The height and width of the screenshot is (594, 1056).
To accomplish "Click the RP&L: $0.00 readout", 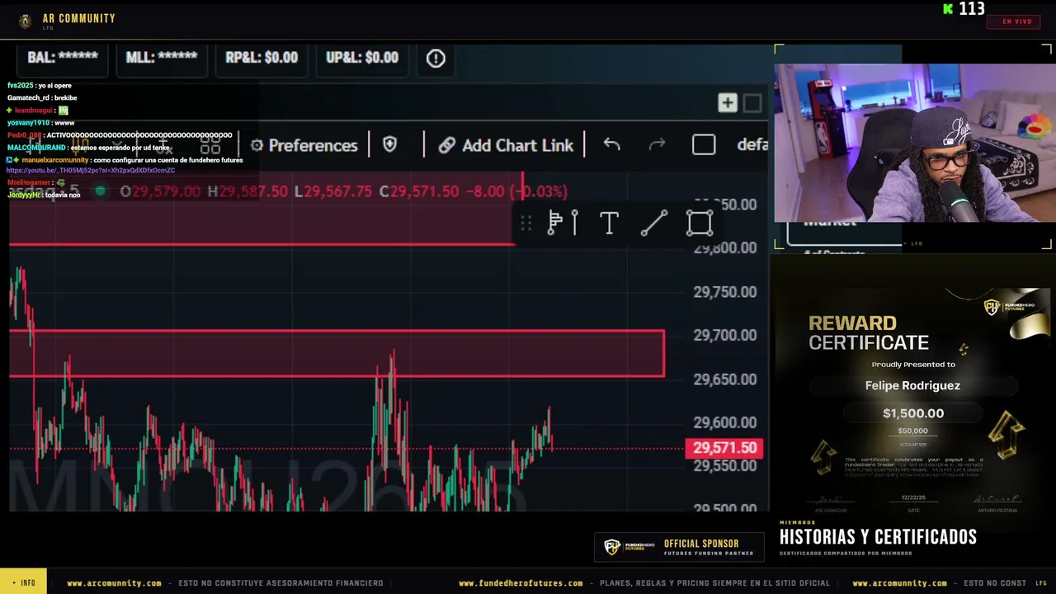I will click(262, 58).
